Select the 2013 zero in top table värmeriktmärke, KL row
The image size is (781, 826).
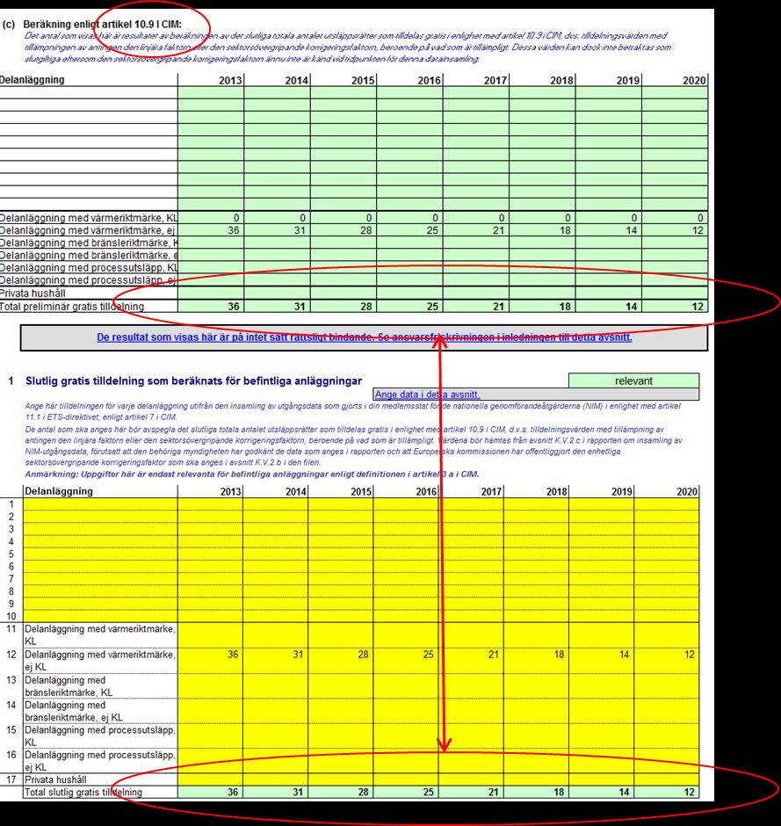pos(236,218)
